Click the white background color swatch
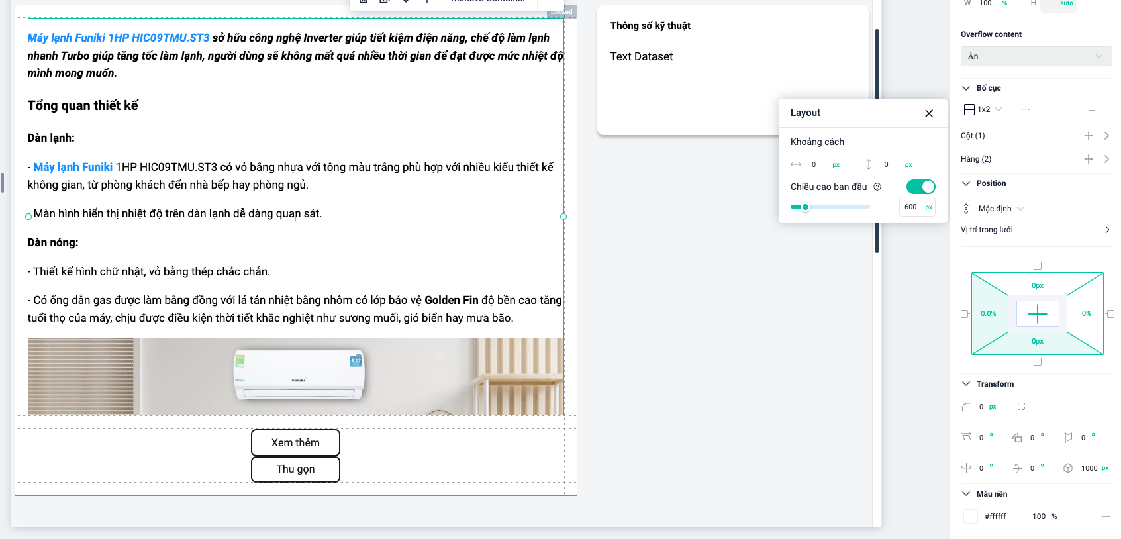The image size is (1121, 539). point(971,516)
